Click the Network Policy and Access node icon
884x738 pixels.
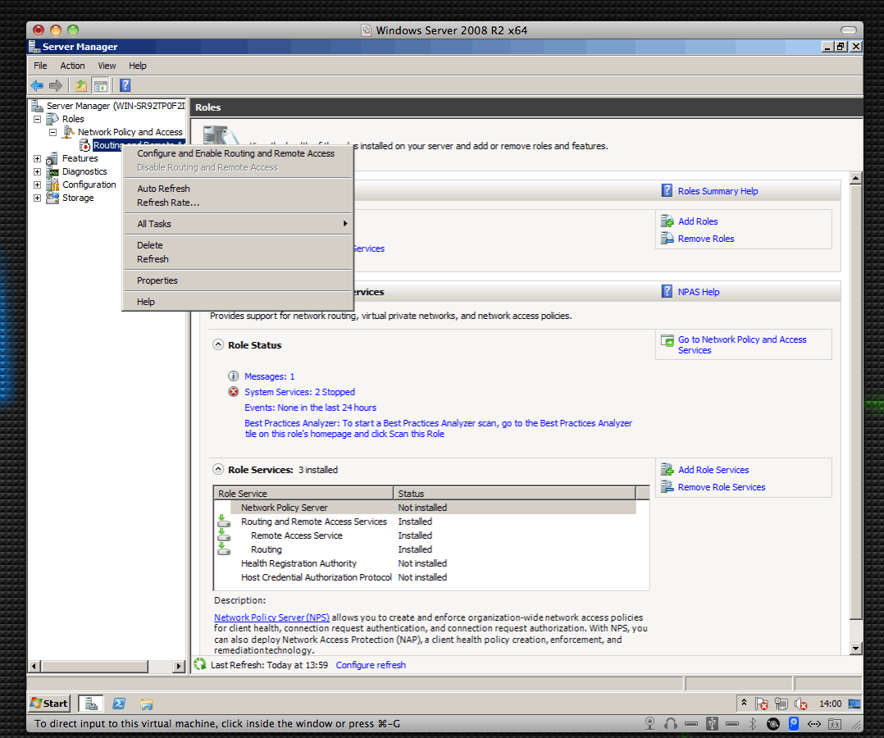pyautogui.click(x=68, y=132)
